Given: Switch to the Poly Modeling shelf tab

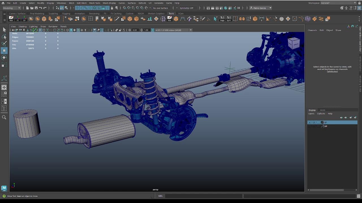Looking at the screenshot, I should point(37,14).
